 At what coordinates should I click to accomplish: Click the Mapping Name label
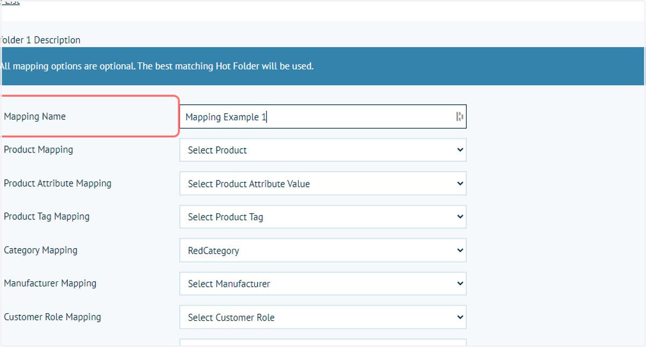(34, 117)
